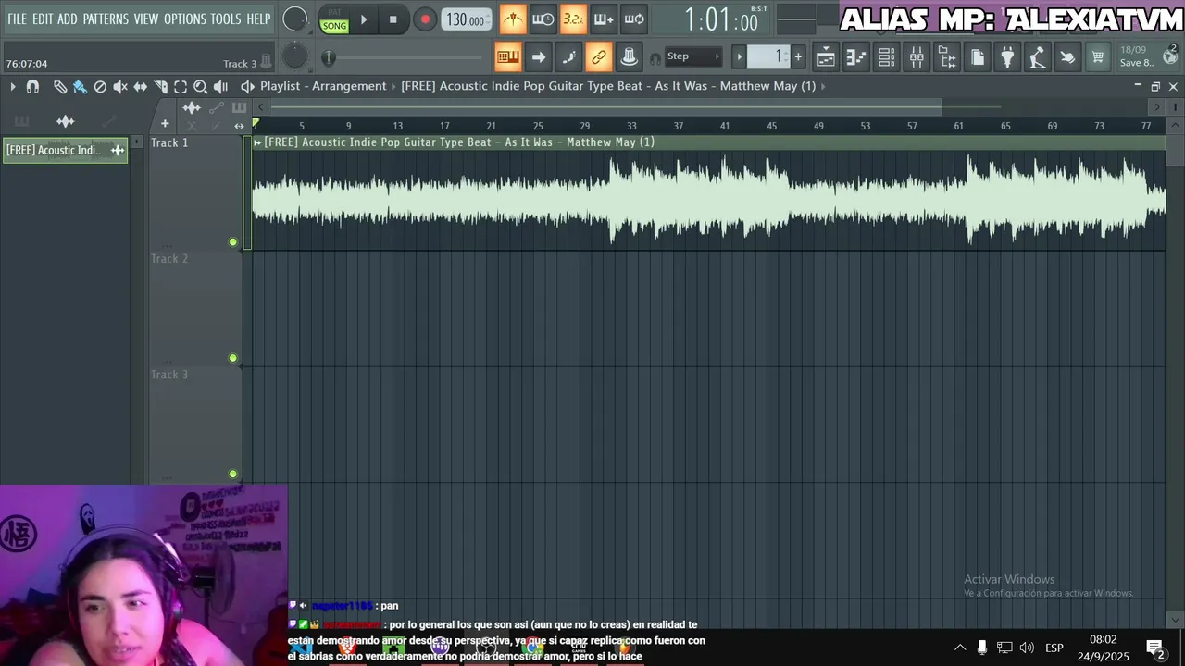Open the Browser view

click(x=947, y=57)
